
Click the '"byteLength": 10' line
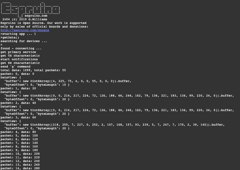37,85
